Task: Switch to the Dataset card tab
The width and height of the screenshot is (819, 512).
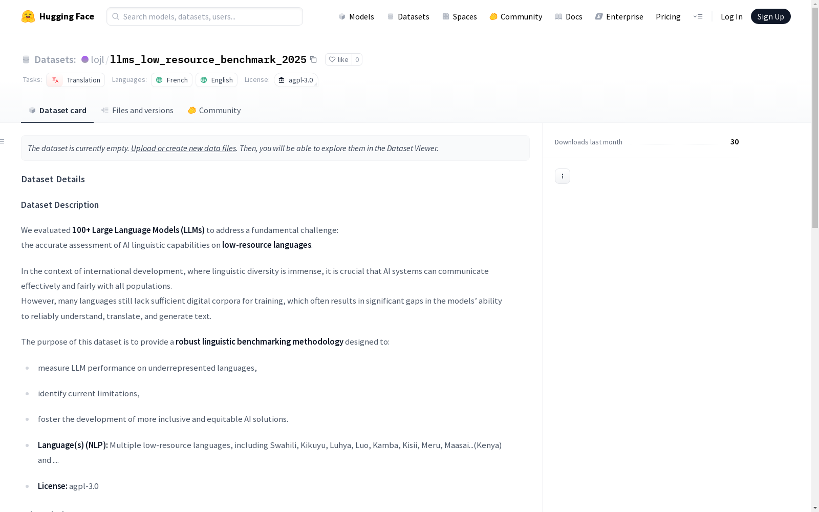Action: click(x=57, y=110)
